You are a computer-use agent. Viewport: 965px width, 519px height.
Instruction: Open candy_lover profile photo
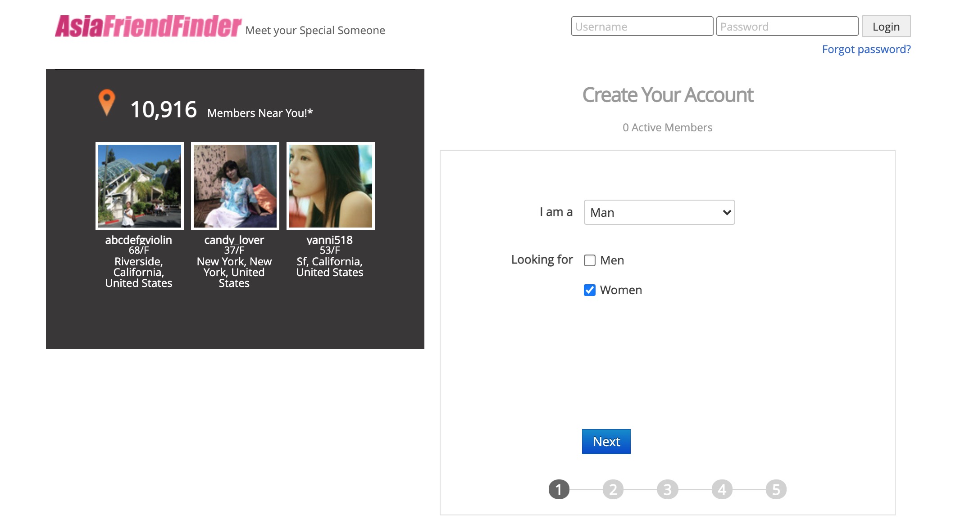[x=235, y=186]
